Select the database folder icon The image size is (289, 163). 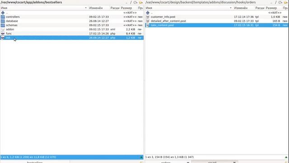coord(3,21)
